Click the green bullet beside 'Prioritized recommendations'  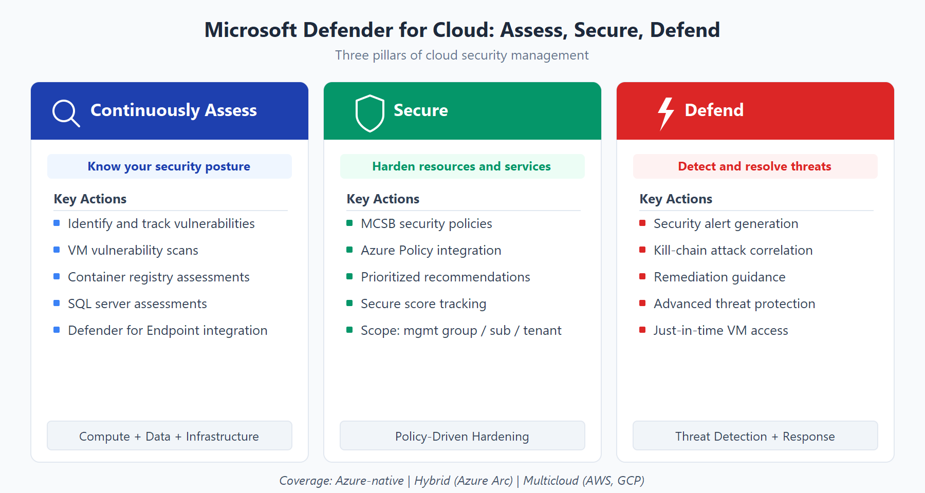[349, 276]
